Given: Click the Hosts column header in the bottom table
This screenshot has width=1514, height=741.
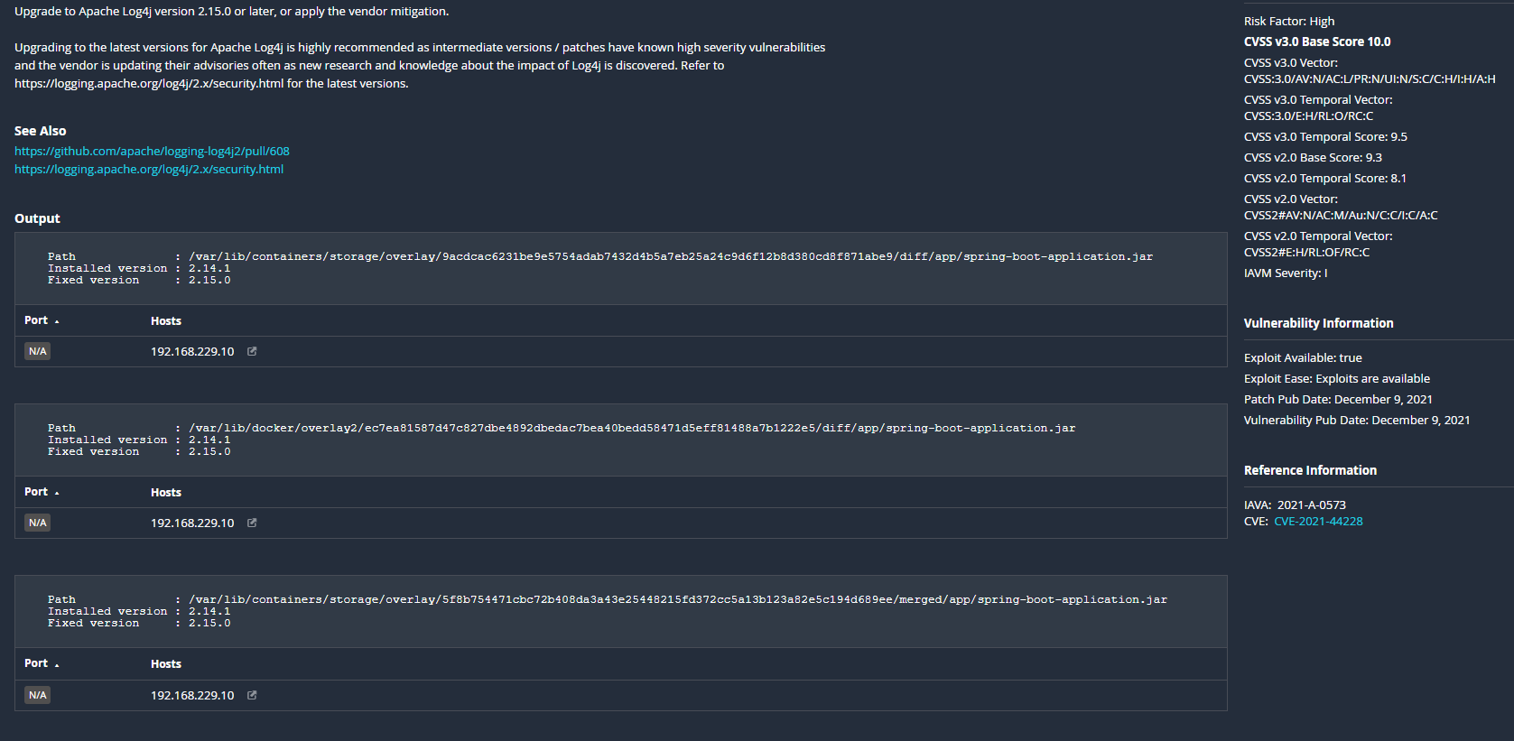Looking at the screenshot, I should pyautogui.click(x=166, y=663).
